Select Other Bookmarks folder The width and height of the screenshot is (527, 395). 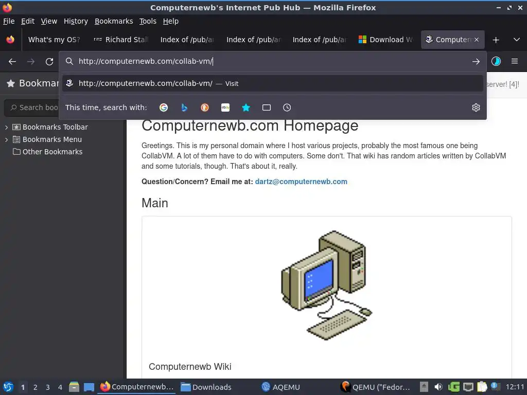47,152
